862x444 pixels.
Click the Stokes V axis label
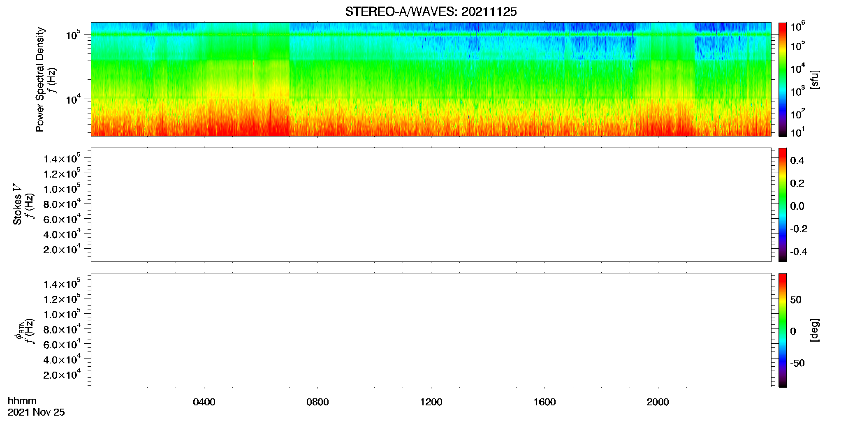[x=17, y=204]
